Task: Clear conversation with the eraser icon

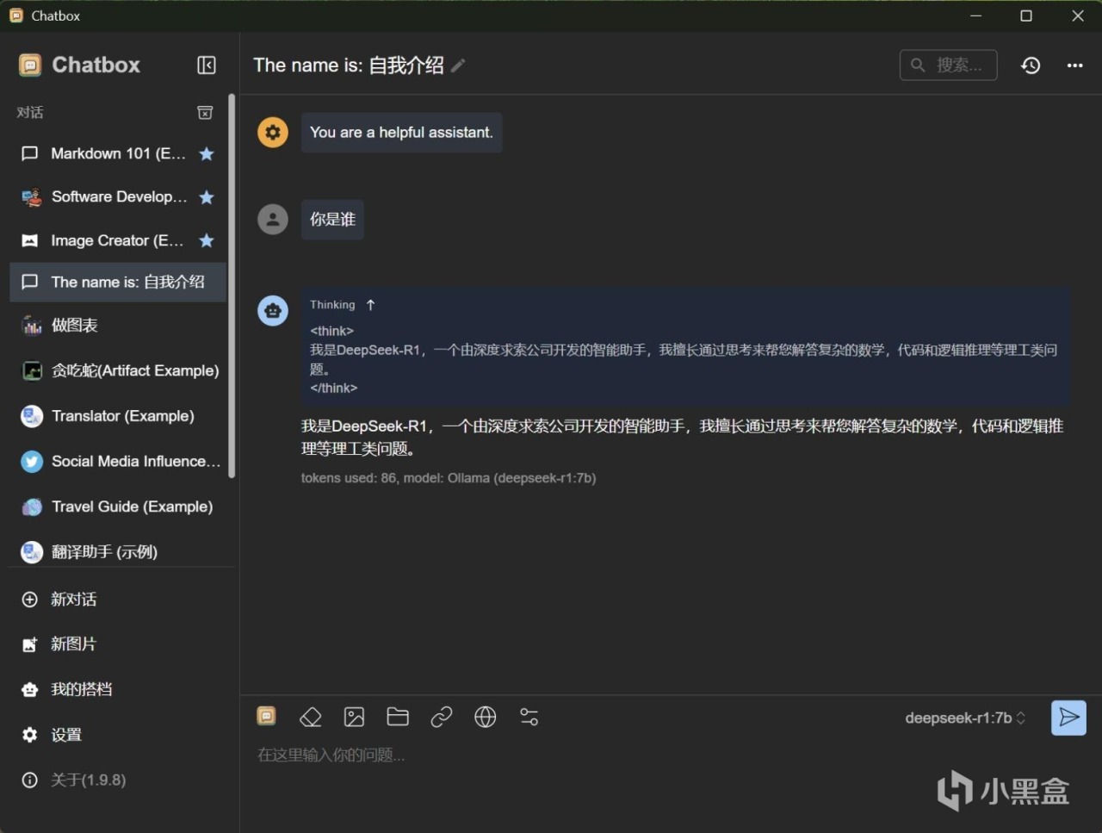Action: point(310,717)
